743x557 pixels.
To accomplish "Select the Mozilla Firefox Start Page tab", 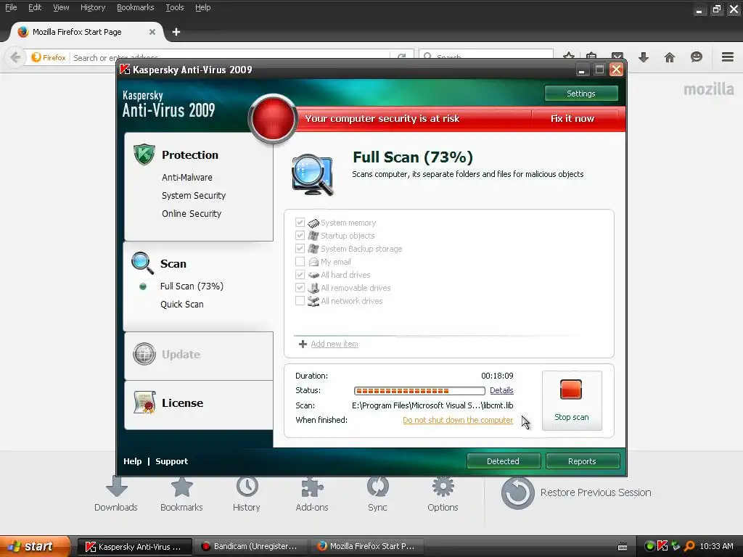I will (87, 32).
